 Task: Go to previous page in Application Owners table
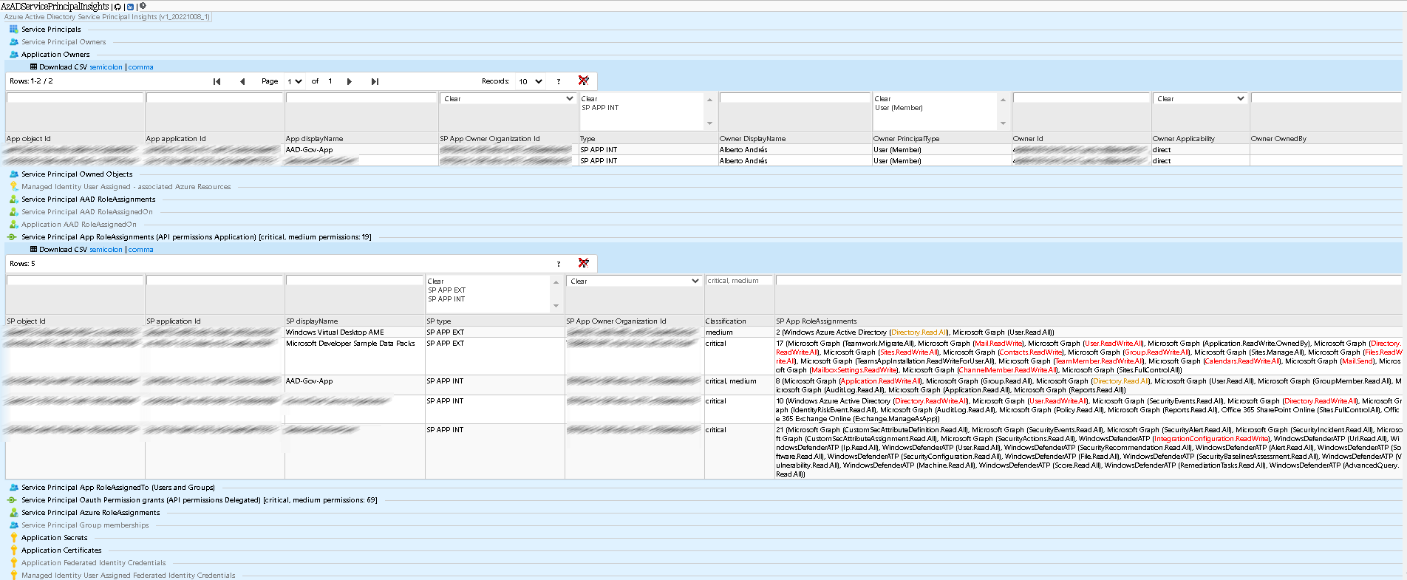[242, 81]
